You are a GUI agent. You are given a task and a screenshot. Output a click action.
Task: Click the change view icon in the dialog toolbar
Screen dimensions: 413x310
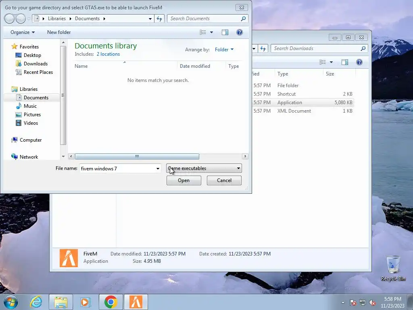click(x=202, y=32)
